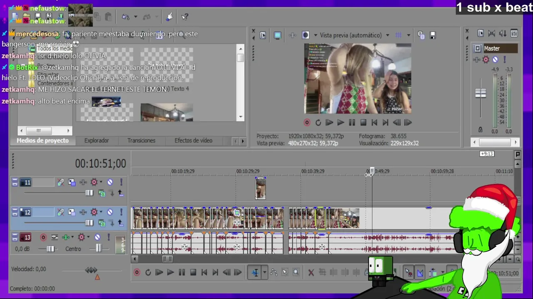
Task: Expand track 13 FX dropdown arrow
Action: pos(88,237)
